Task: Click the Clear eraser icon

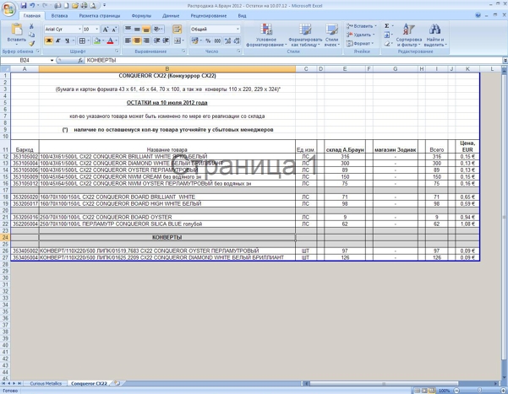Action: (387, 43)
